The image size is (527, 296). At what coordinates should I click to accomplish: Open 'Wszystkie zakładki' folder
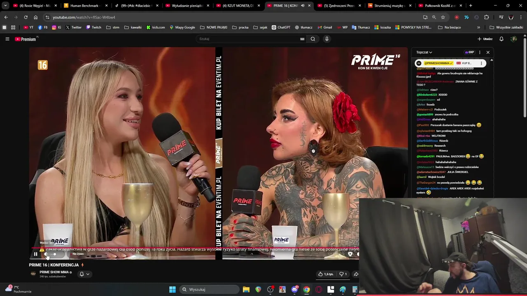506,28
